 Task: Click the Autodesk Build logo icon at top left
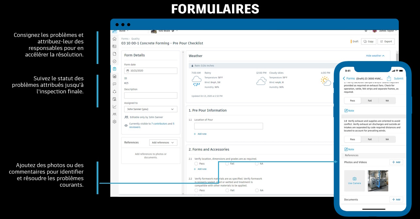(115, 31)
